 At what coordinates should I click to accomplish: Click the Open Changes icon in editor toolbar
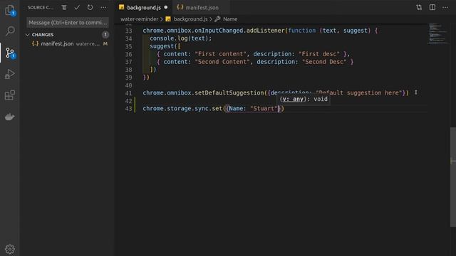[x=419, y=8]
